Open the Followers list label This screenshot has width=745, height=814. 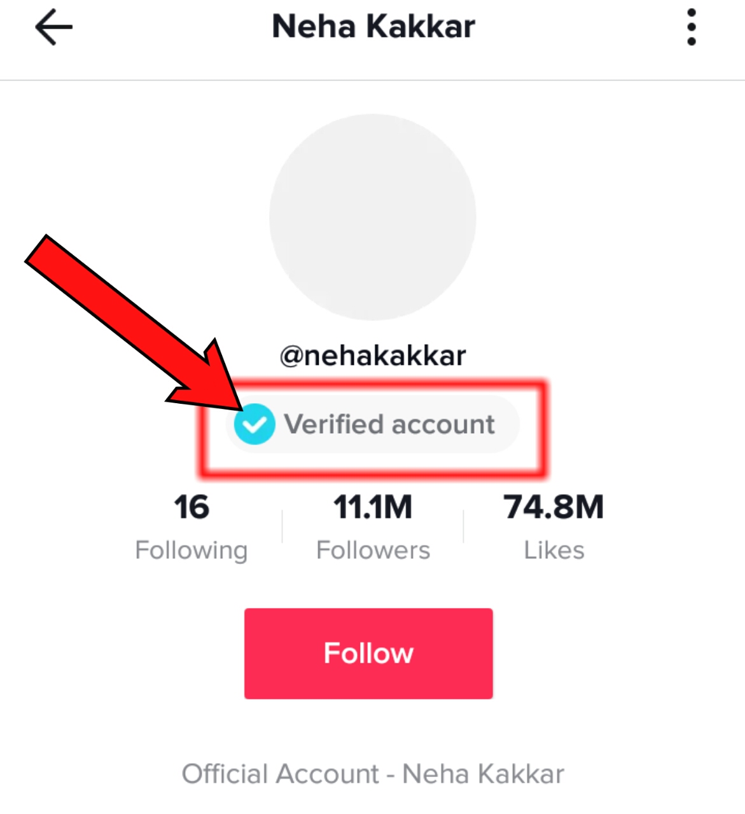point(373,550)
